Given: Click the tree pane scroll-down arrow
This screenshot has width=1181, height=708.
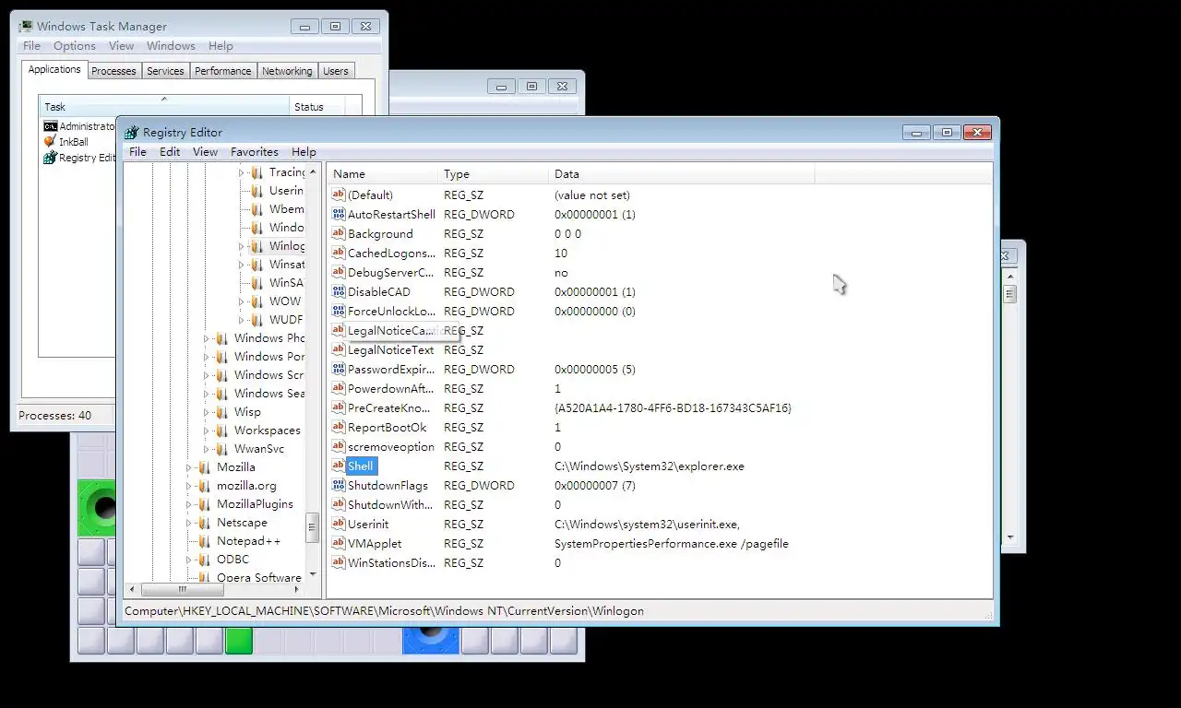Looking at the screenshot, I should (313, 573).
